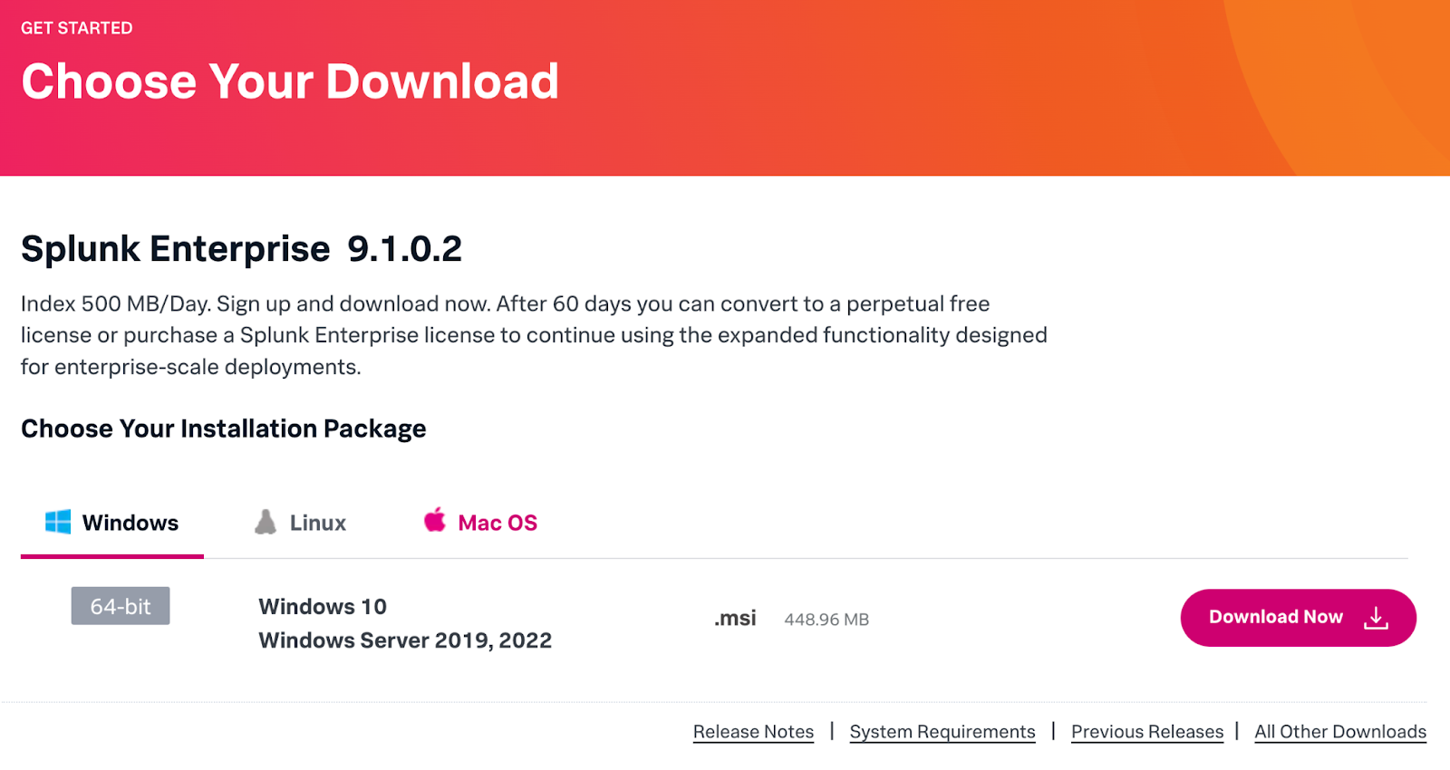The height and width of the screenshot is (770, 1450).
Task: Open the Release Notes link
Action: [x=753, y=732]
